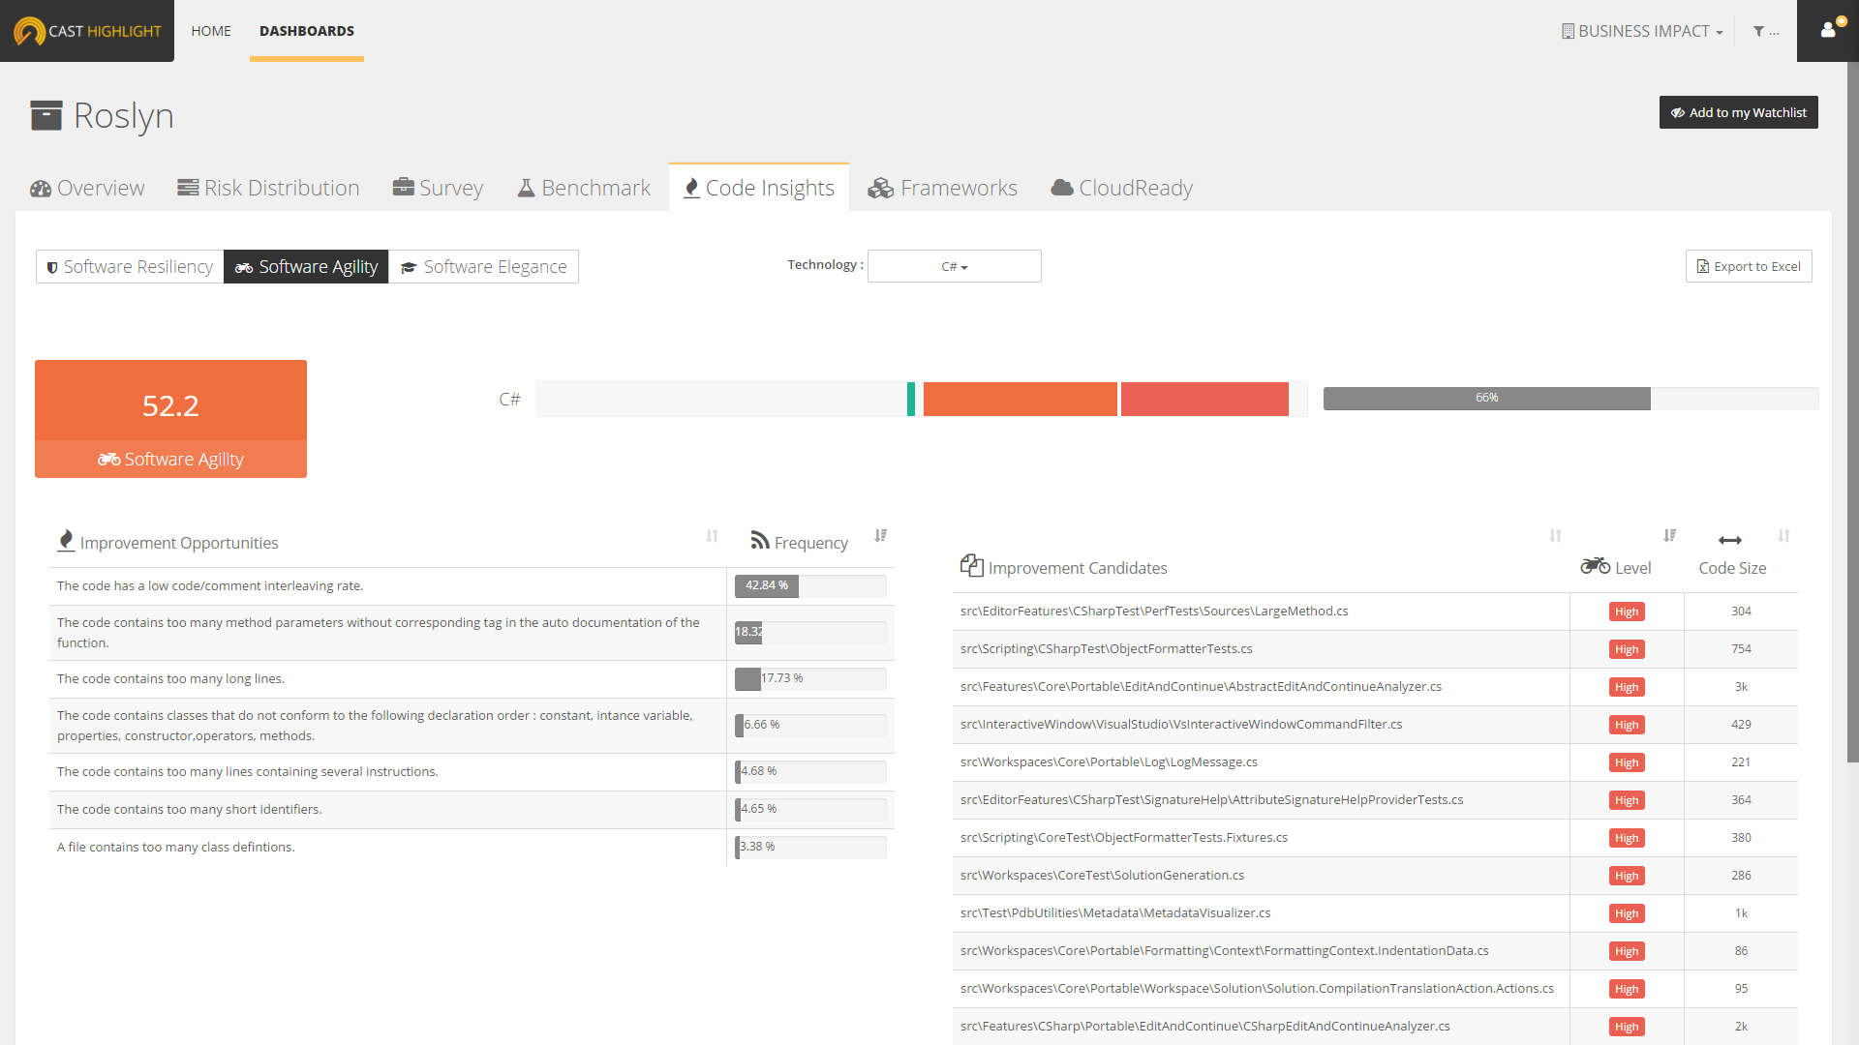Sort candidates by Code Size arrows

click(x=1783, y=536)
